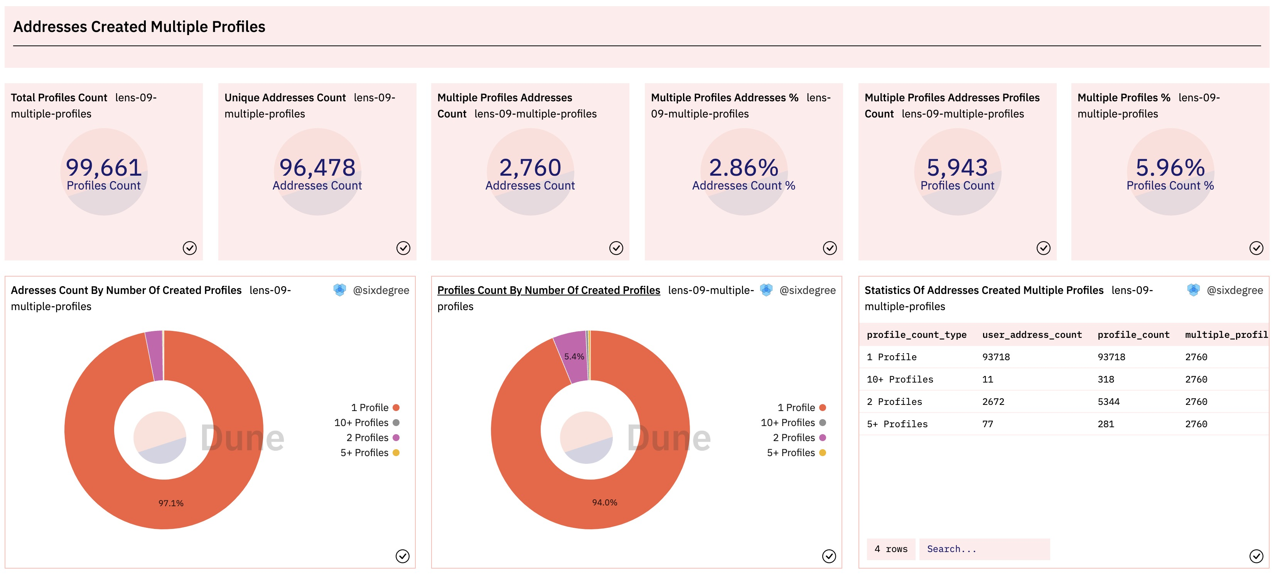Open 'Statistics Of Addresses Created Multiple Profiles' title
1275x574 pixels.
pyautogui.click(x=983, y=290)
